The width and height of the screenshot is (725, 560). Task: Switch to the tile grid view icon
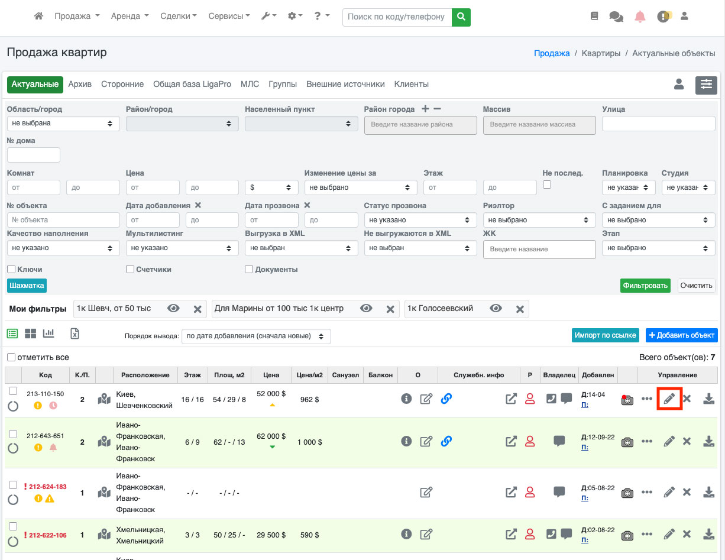tap(30, 334)
